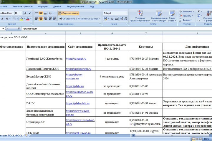Open the fill color dropdown arrow

coord(24,19)
